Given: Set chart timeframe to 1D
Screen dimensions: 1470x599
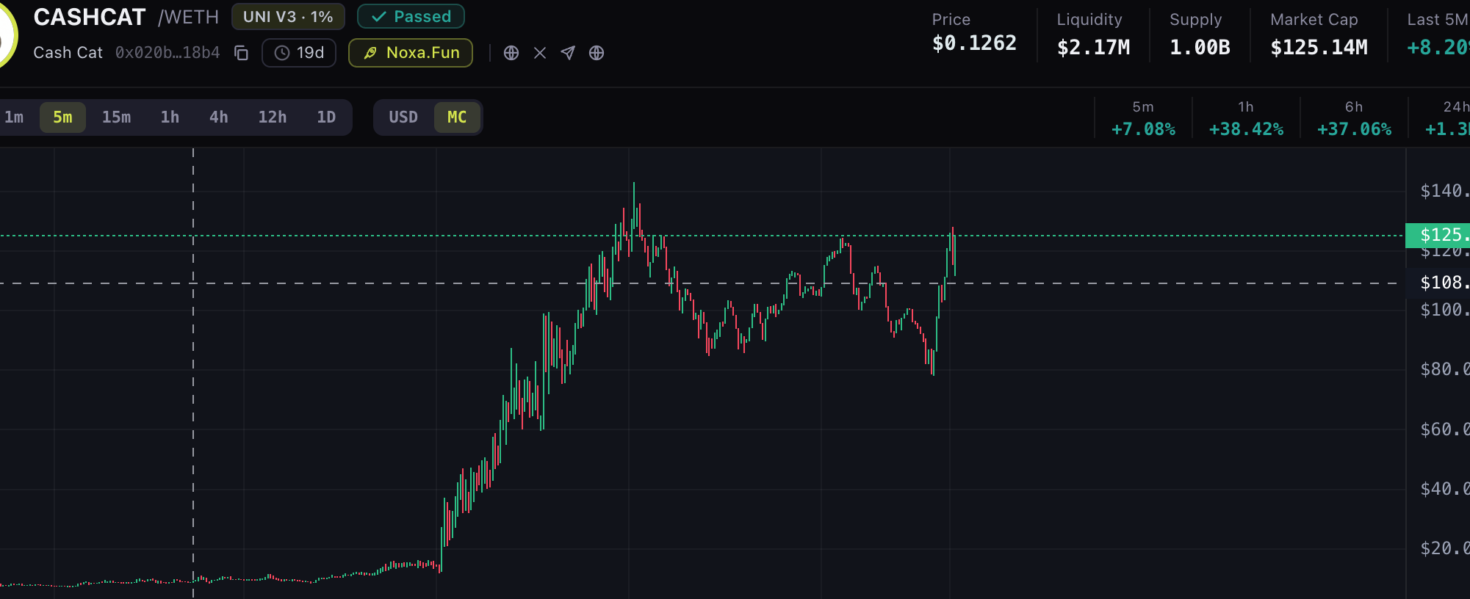Looking at the screenshot, I should (x=326, y=117).
